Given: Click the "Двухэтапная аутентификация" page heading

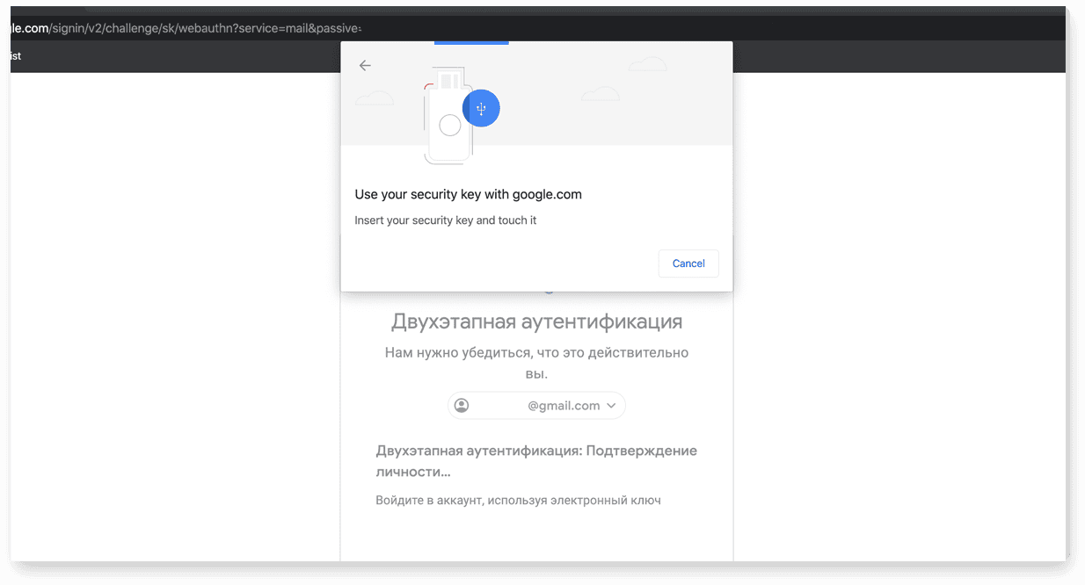Looking at the screenshot, I should [x=536, y=321].
